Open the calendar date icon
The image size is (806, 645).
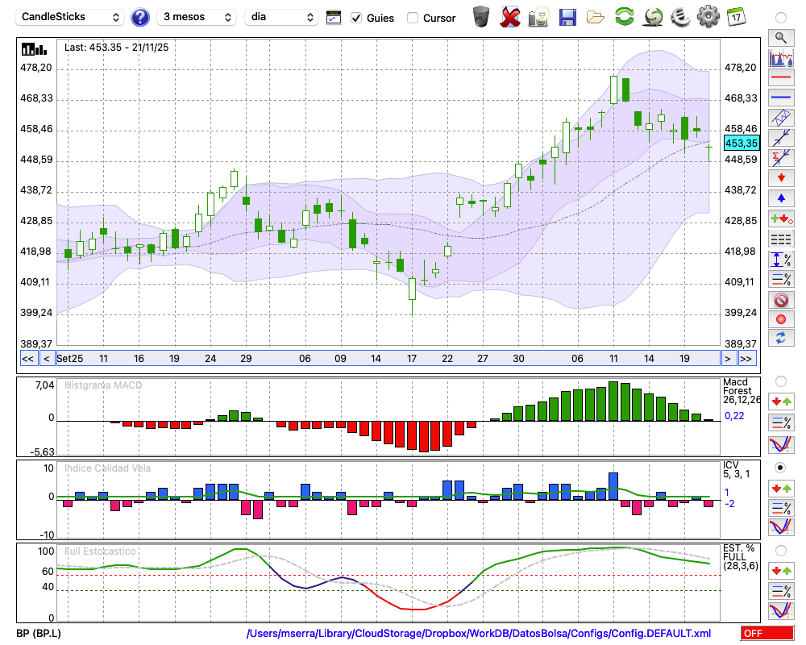(736, 17)
